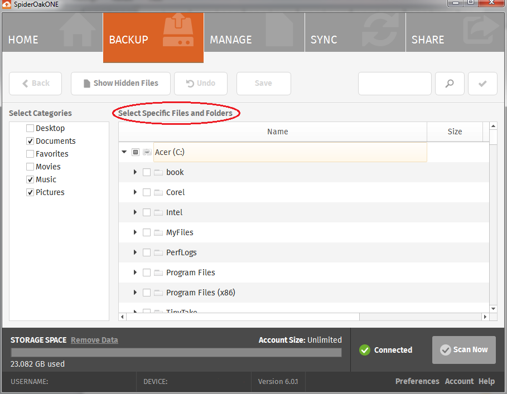Click the book folder icon
This screenshot has width=507, height=394.
(x=158, y=172)
